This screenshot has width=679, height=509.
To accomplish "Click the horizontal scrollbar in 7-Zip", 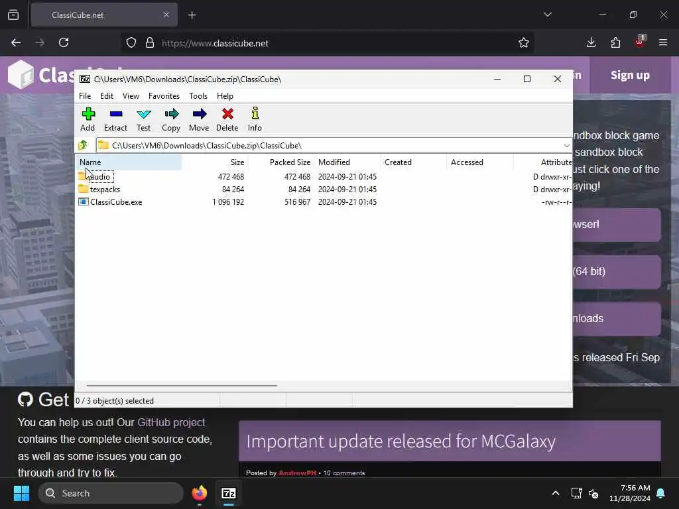I will tap(182, 385).
